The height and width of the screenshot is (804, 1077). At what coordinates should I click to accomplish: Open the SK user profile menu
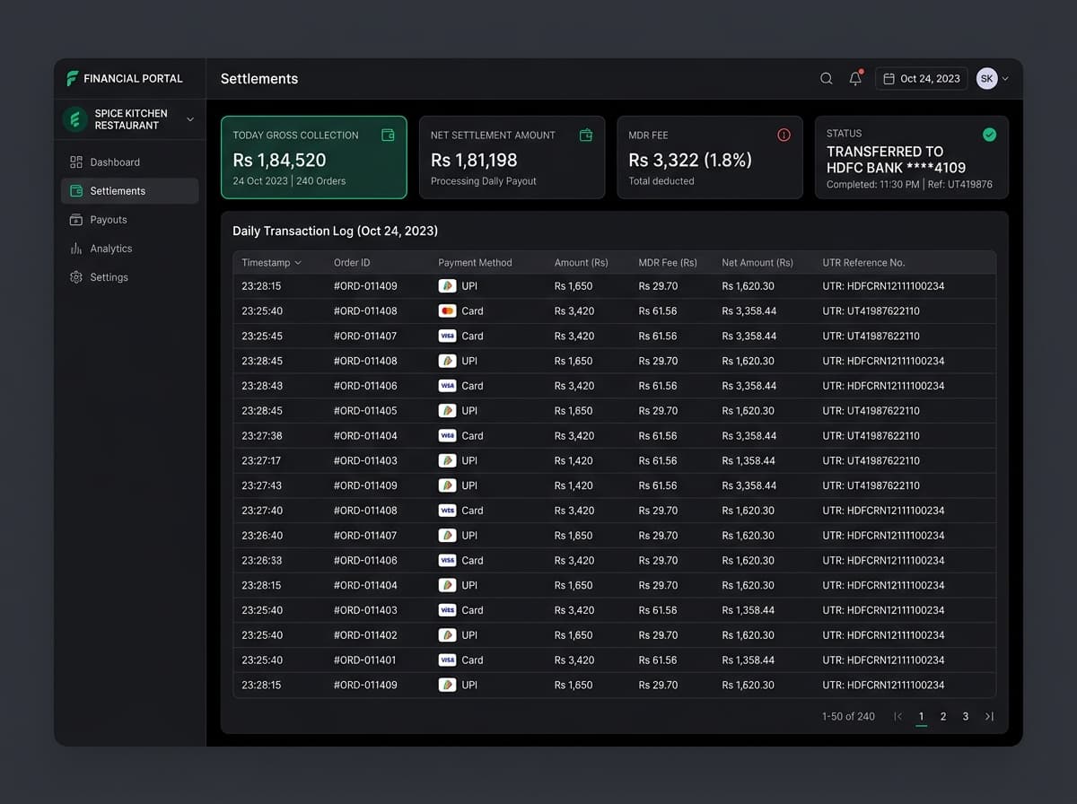point(993,79)
